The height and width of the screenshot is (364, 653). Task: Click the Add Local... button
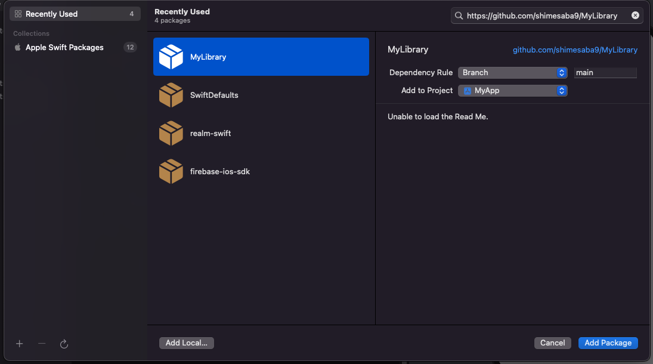point(186,343)
